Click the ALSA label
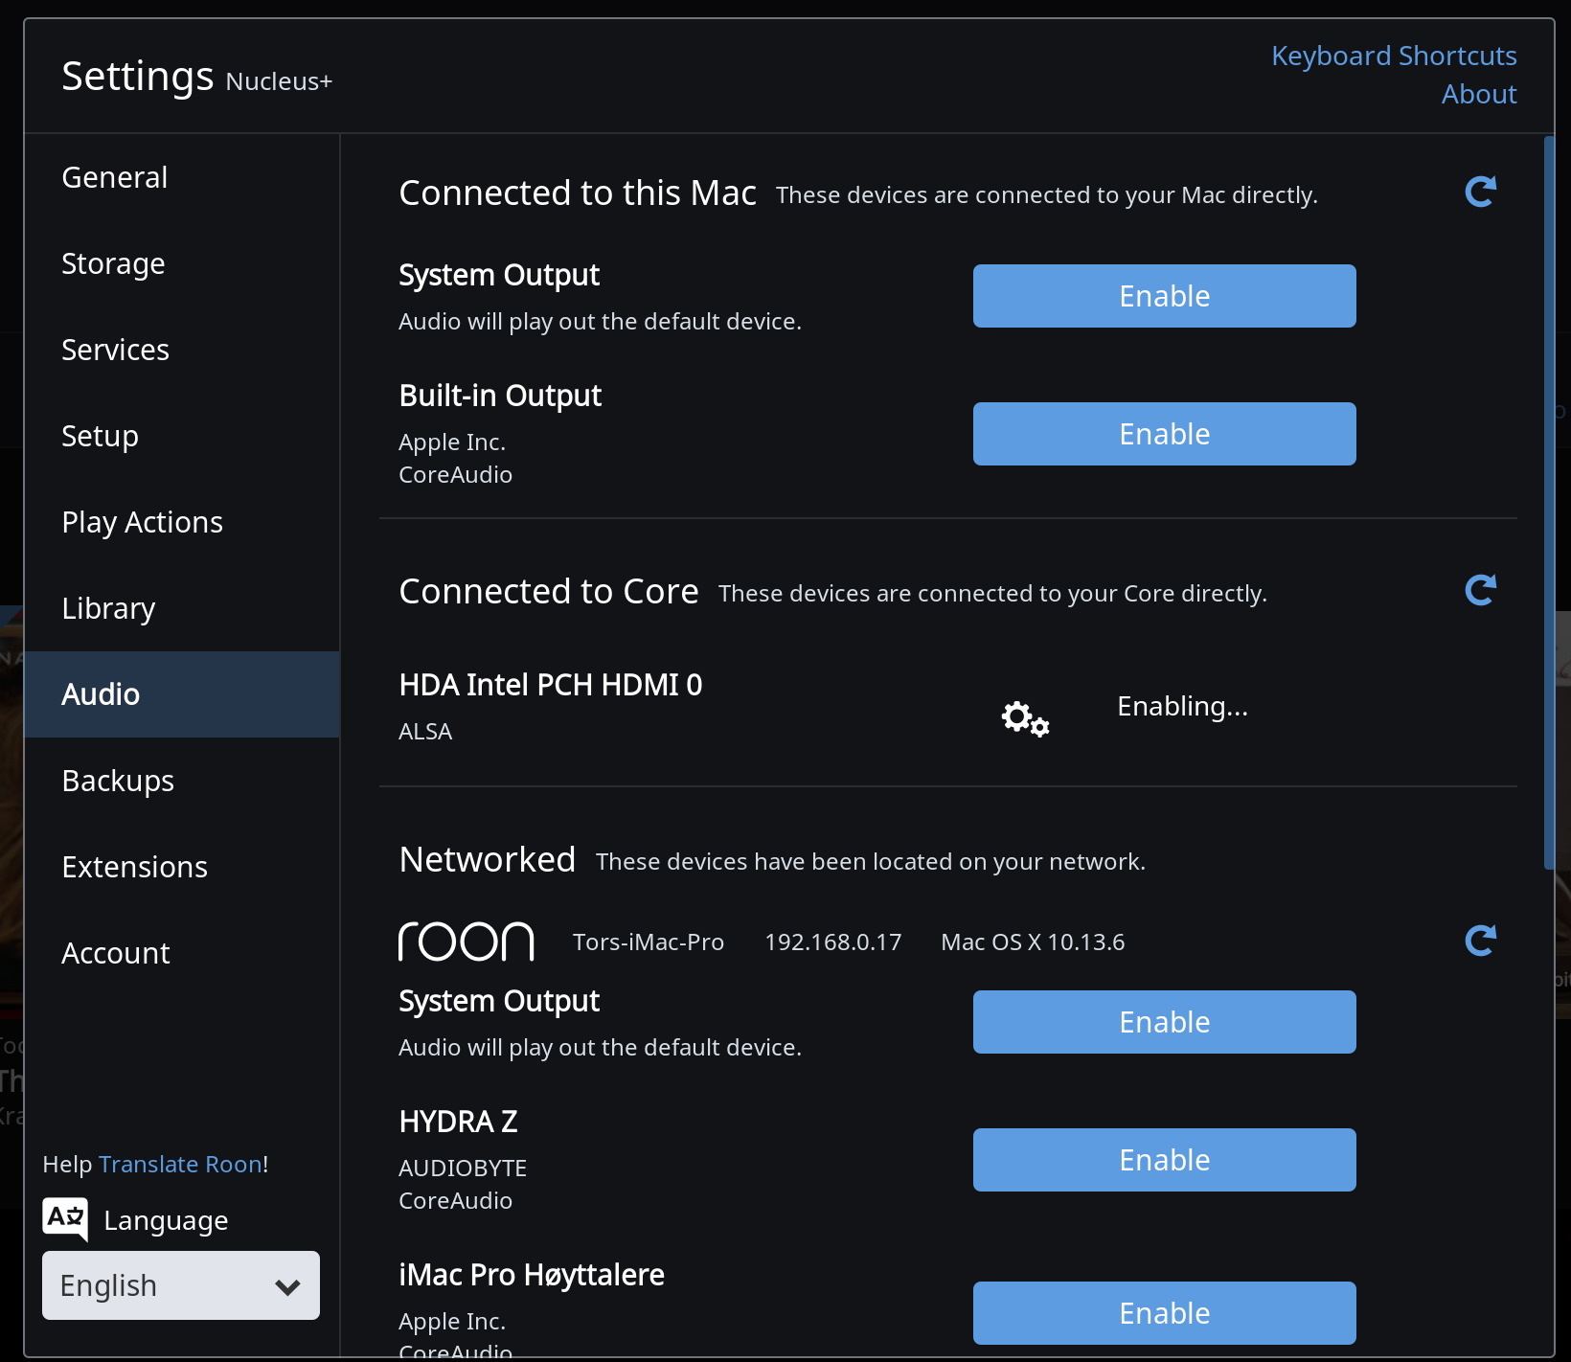Image resolution: width=1571 pixels, height=1362 pixels. (x=425, y=731)
